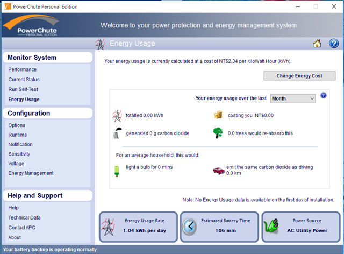Open Help link in sidebar list
This screenshot has height=254, width=344.
click(x=13, y=208)
